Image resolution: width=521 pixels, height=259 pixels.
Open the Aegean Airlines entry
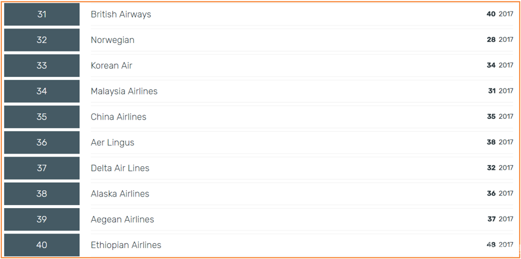(122, 219)
